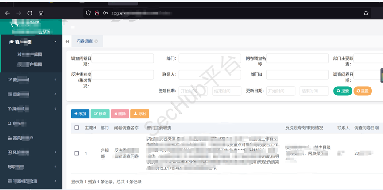Click the shield icon in the address bar
This screenshot has height=190, width=383.
pos(89,13)
